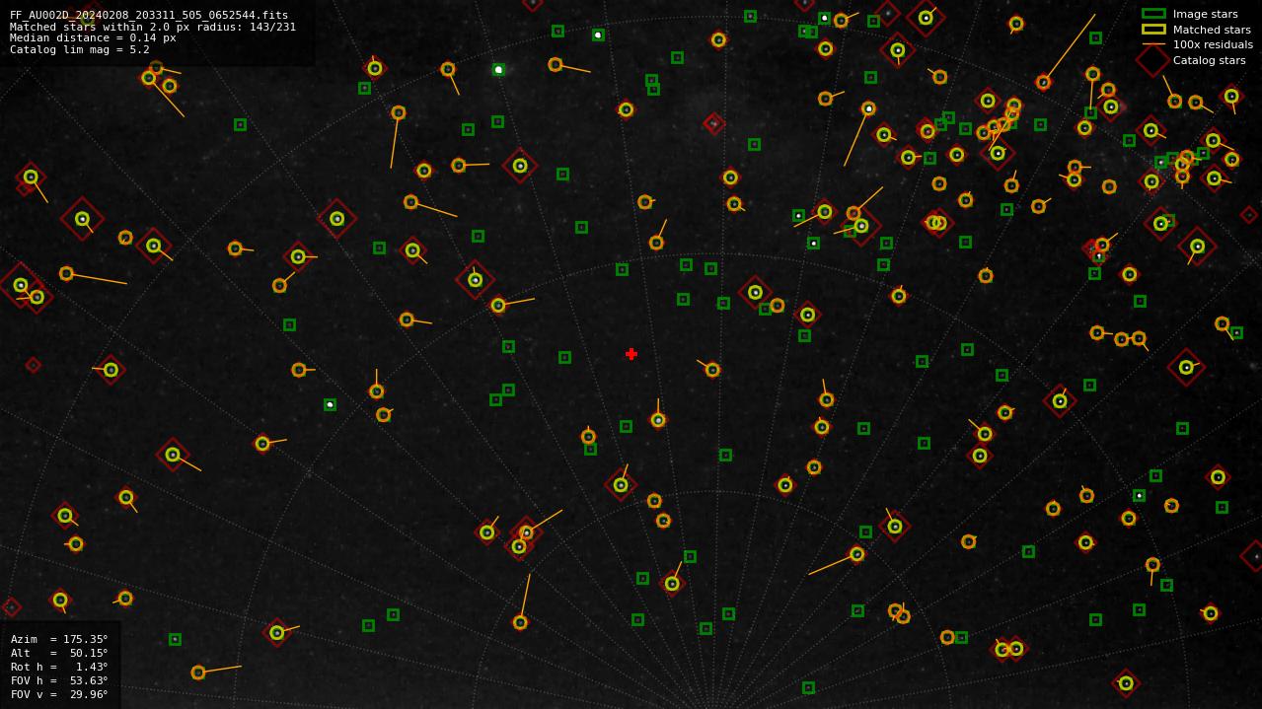1262x709 pixels.
Task: Click the green square legend icon for Image stars
Action: pyautogui.click(x=1153, y=14)
